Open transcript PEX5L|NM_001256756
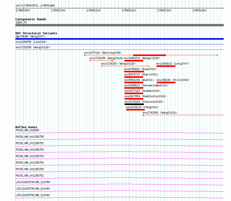The image size is (231, 201). [30, 169]
